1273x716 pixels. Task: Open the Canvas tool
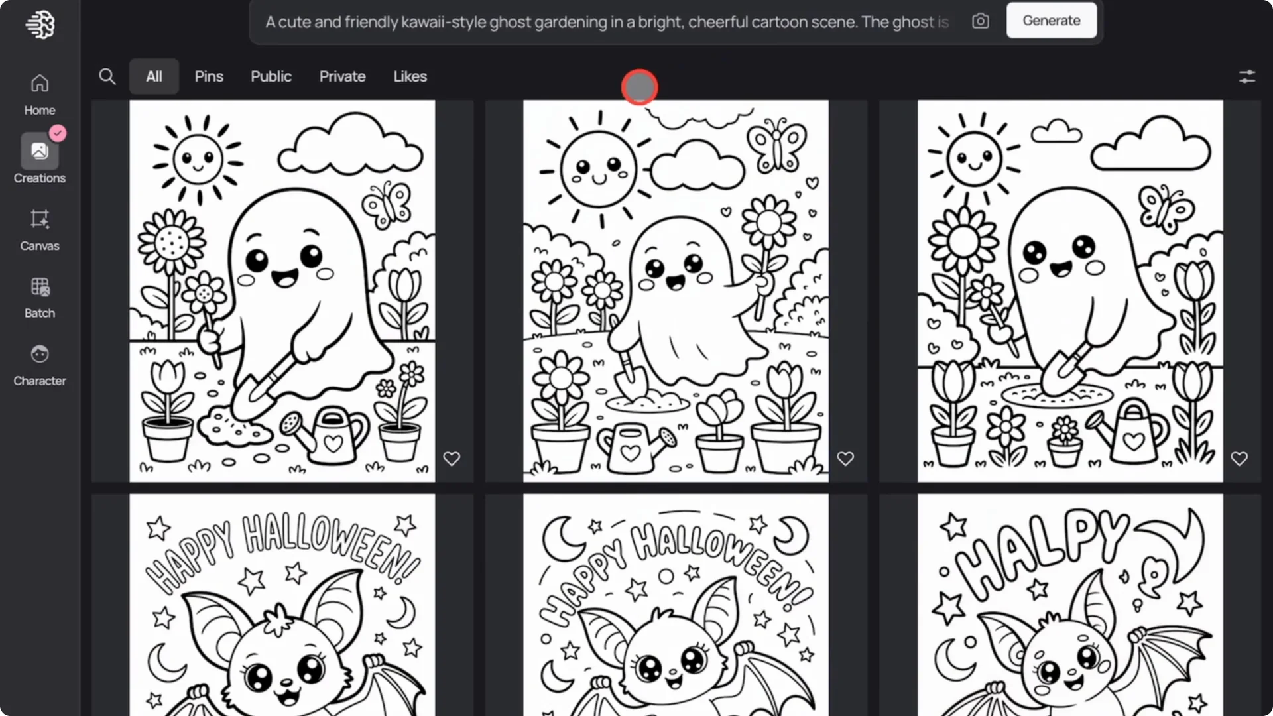[x=39, y=229]
